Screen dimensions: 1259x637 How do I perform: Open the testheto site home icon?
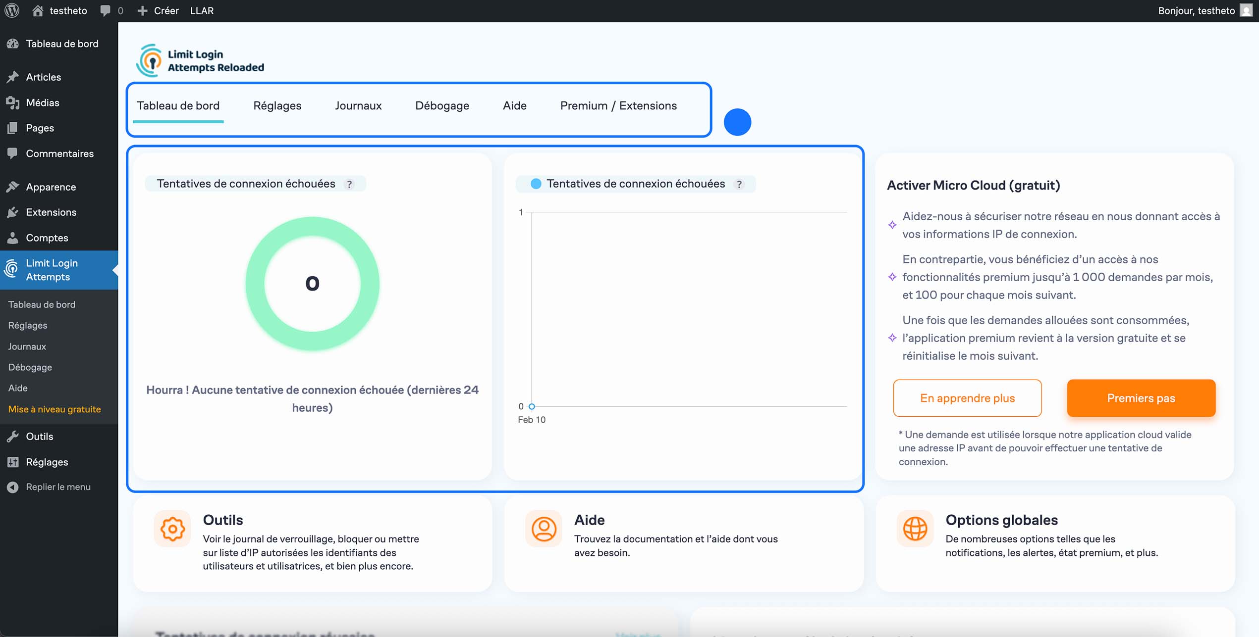click(x=38, y=10)
